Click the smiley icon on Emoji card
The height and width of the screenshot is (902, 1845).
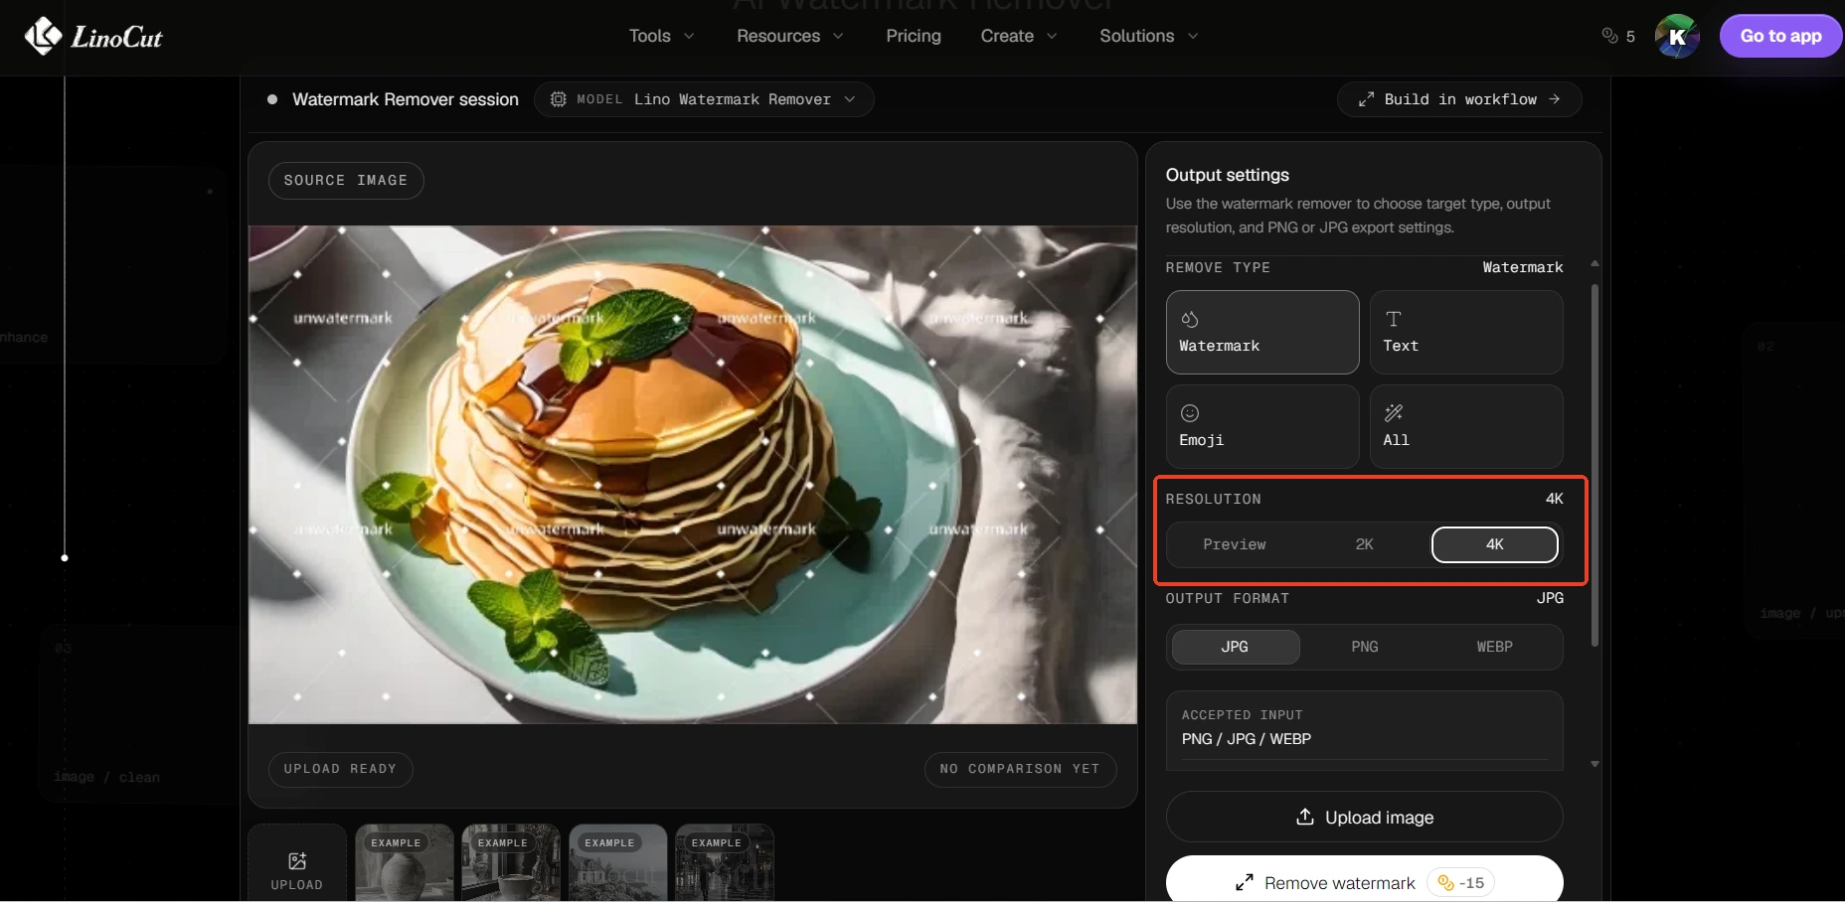tap(1189, 413)
